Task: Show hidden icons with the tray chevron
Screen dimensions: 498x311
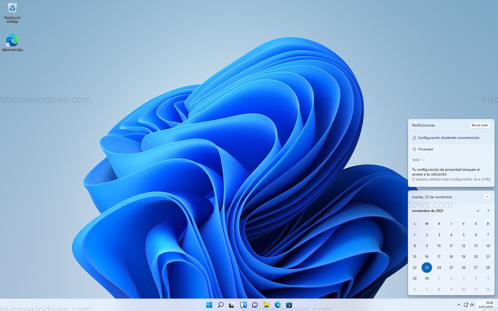Action: 459,305
